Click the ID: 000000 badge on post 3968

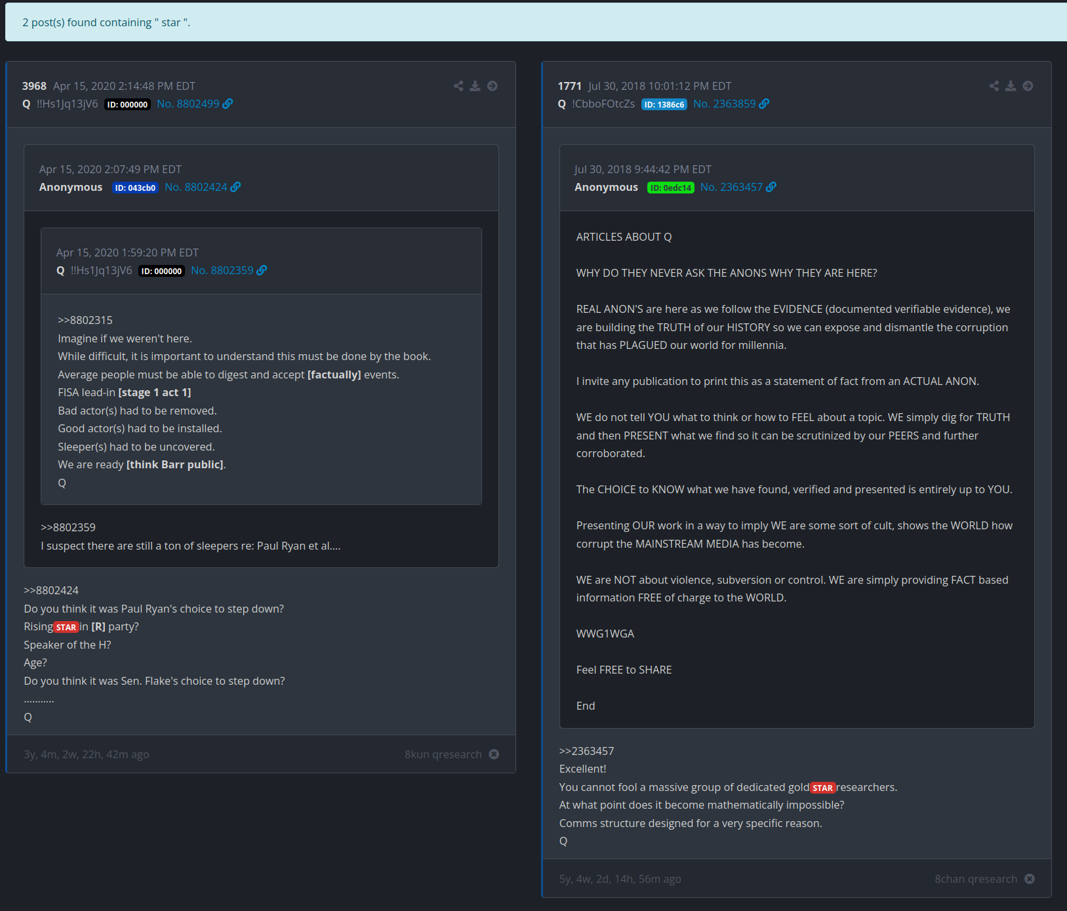coord(127,104)
